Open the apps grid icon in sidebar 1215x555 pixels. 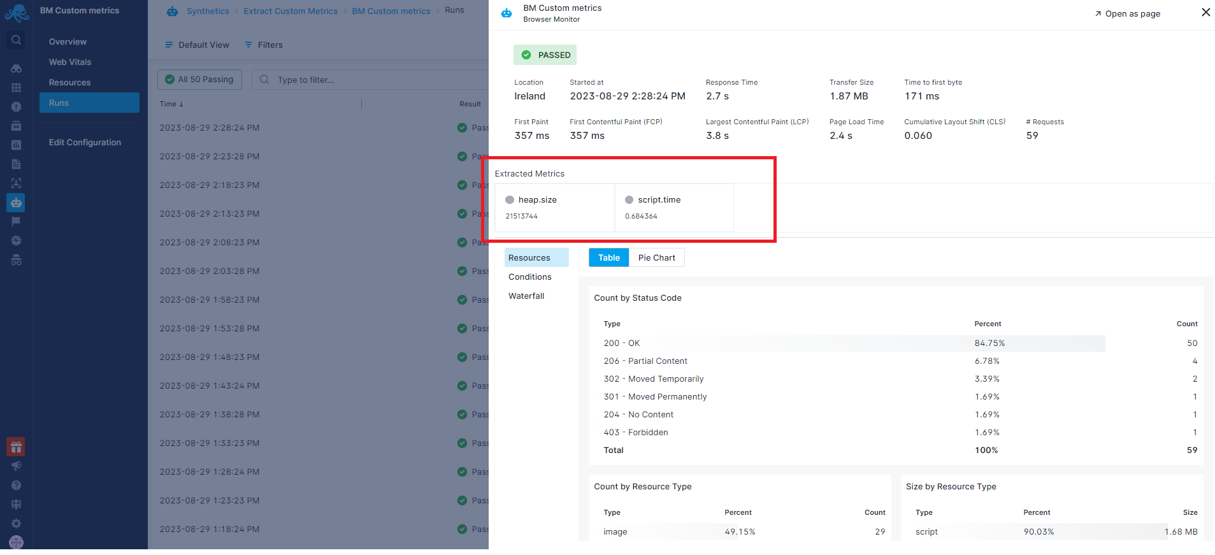[17, 87]
